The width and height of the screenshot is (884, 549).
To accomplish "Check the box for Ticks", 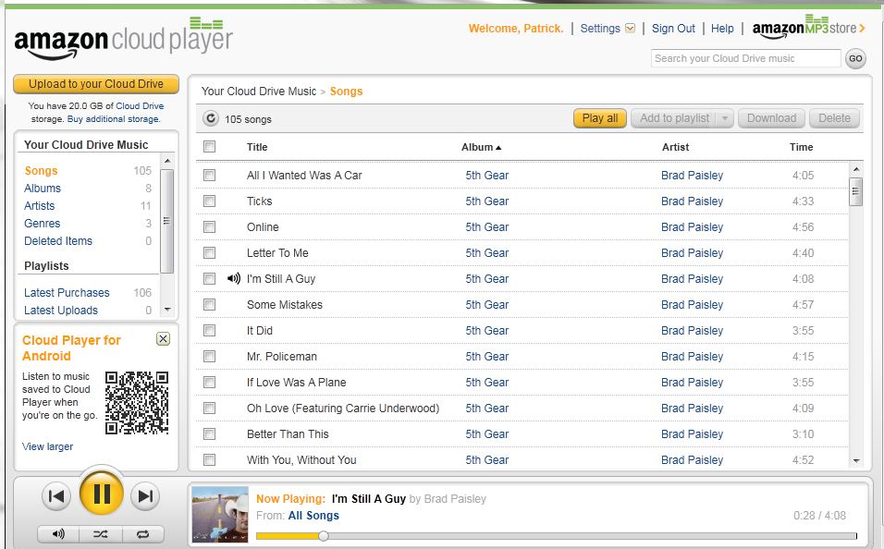I will [209, 201].
